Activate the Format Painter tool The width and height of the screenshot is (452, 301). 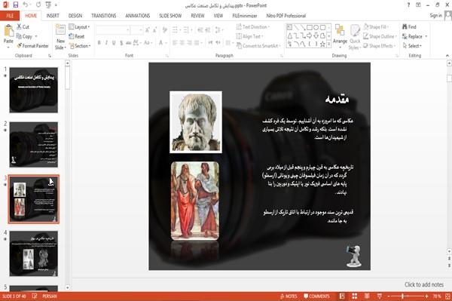(x=32, y=46)
